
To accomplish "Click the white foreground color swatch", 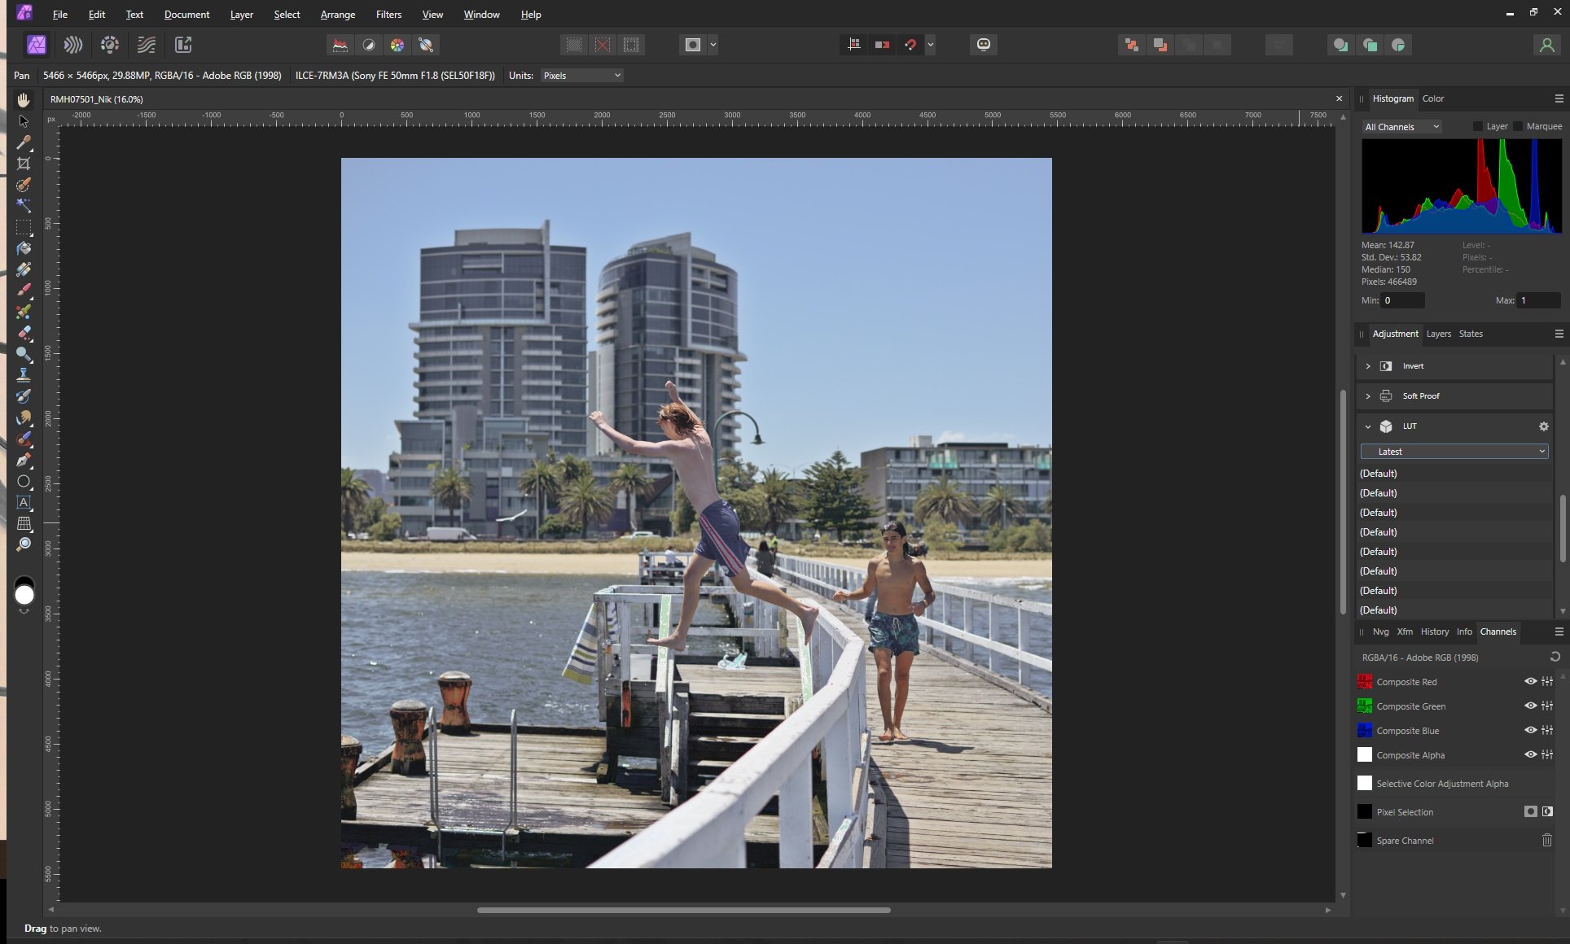I will pyautogui.click(x=24, y=595).
